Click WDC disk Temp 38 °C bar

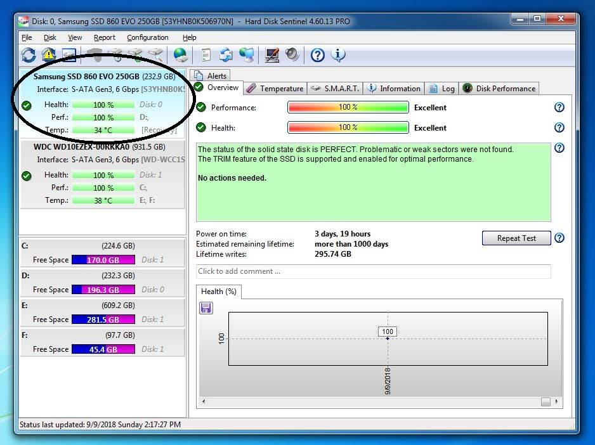(103, 200)
